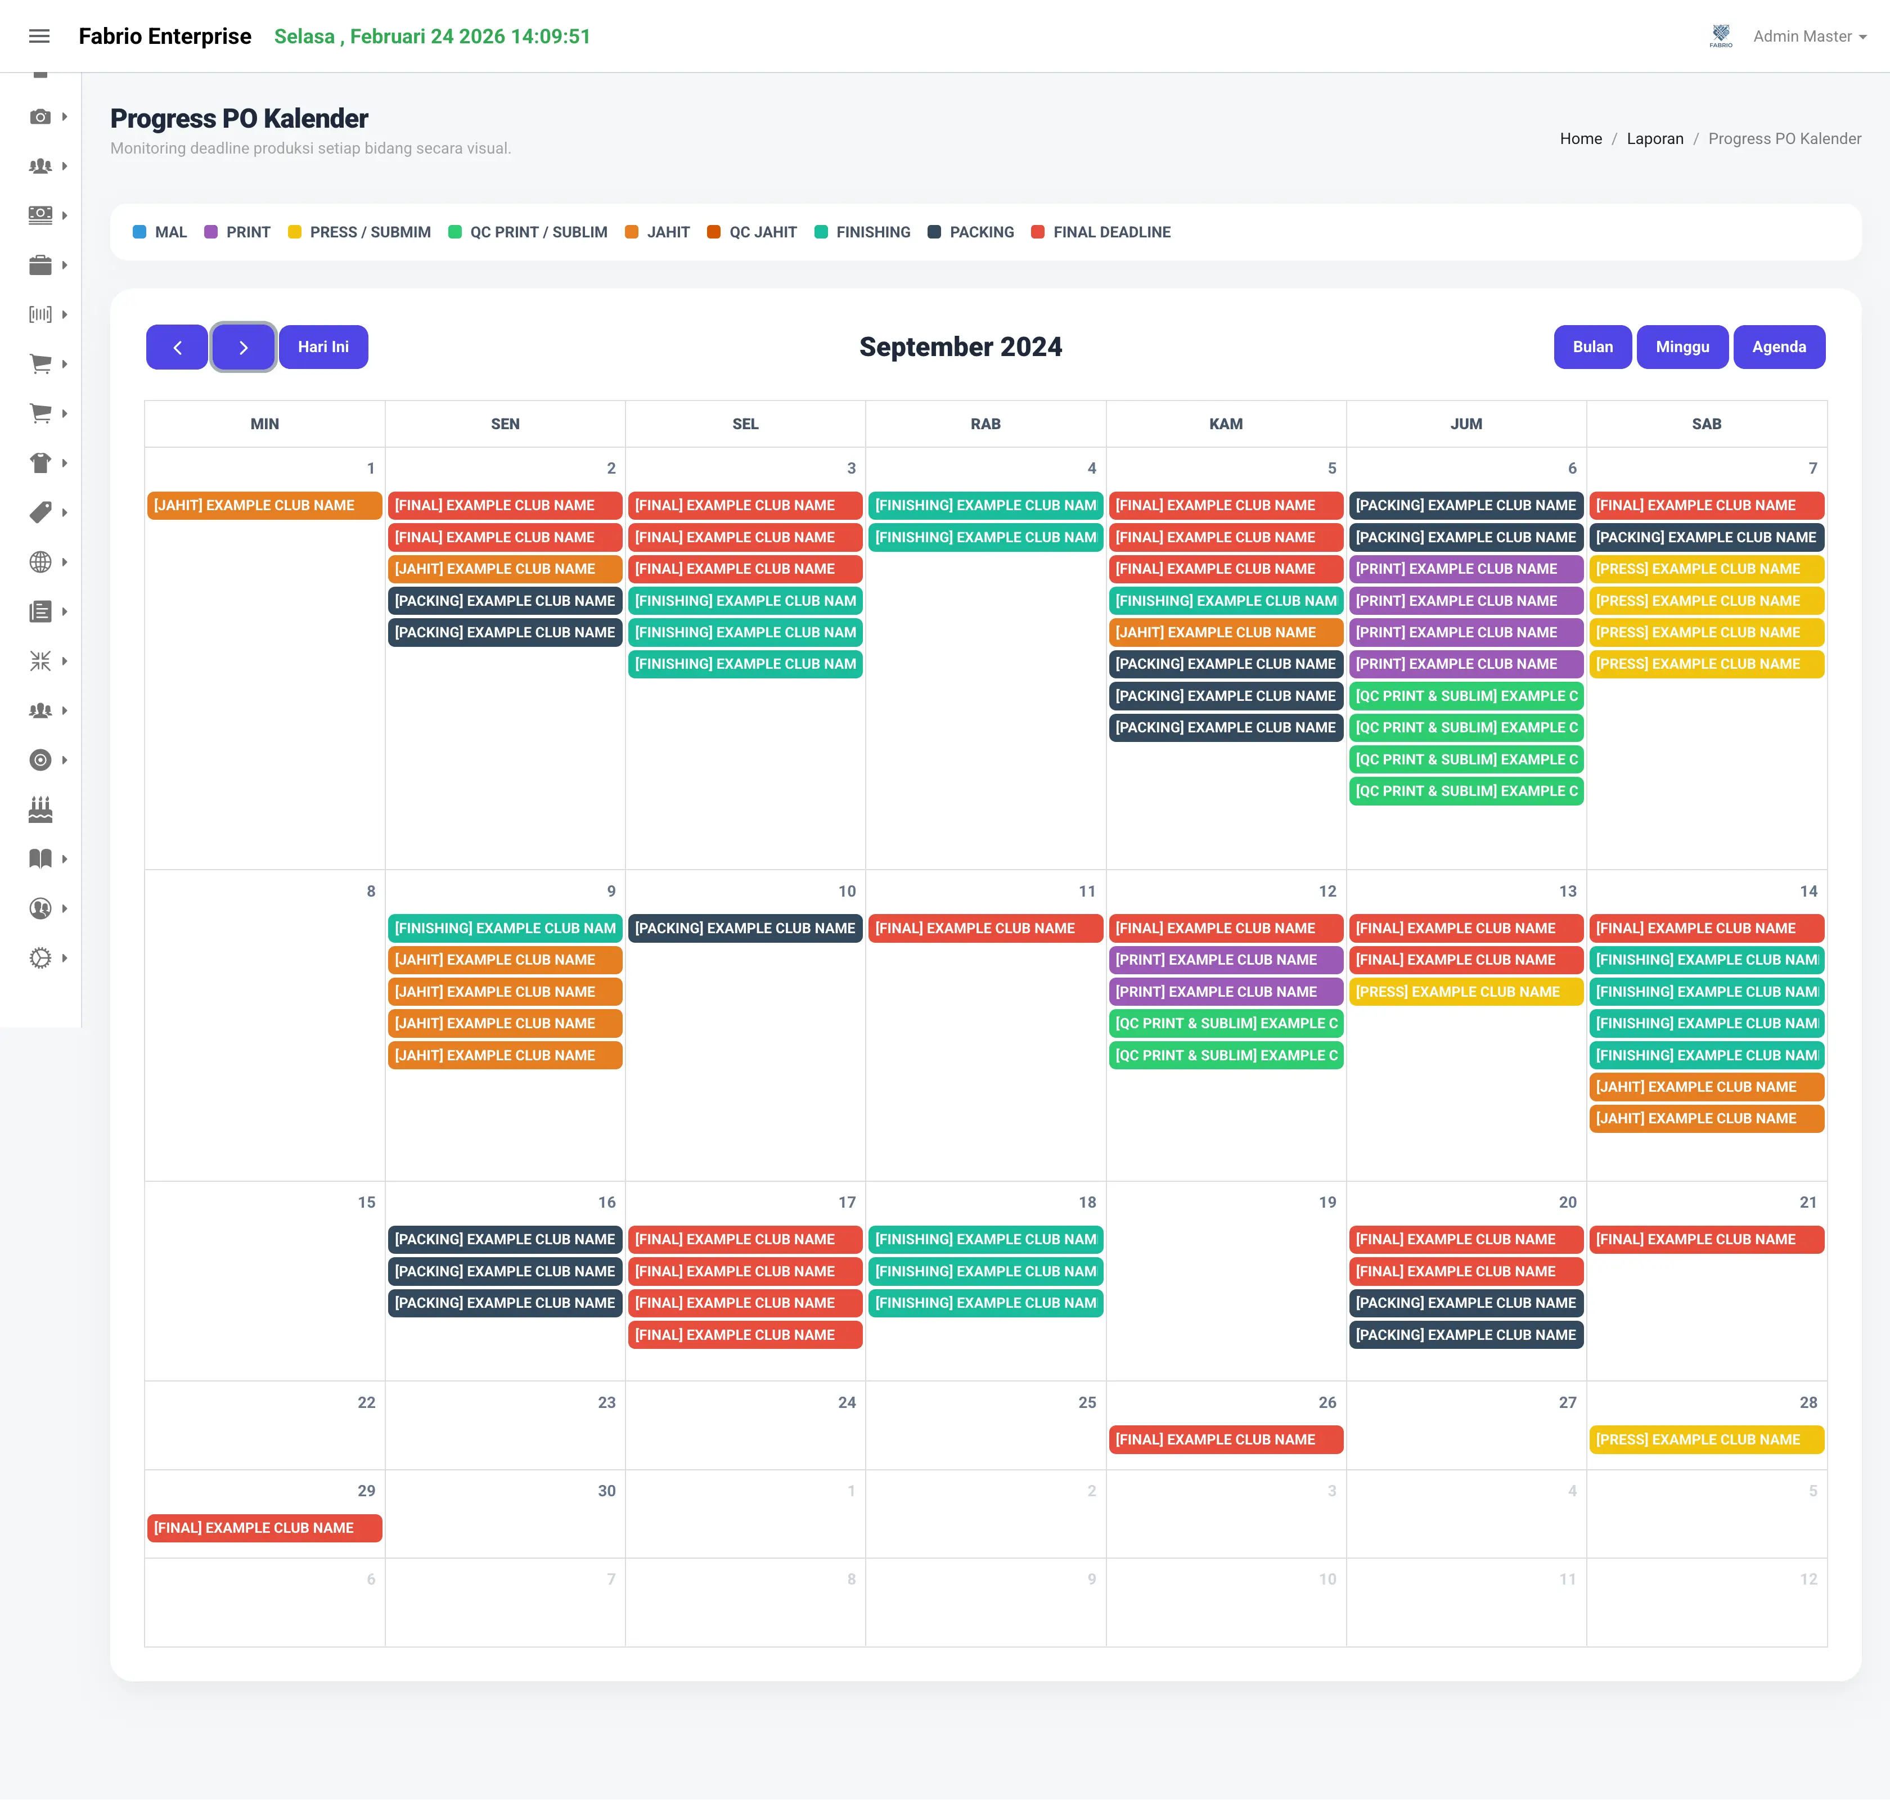This screenshot has width=1890, height=1800.
Task: Open the birthday cake sidebar icon
Action: click(x=40, y=810)
